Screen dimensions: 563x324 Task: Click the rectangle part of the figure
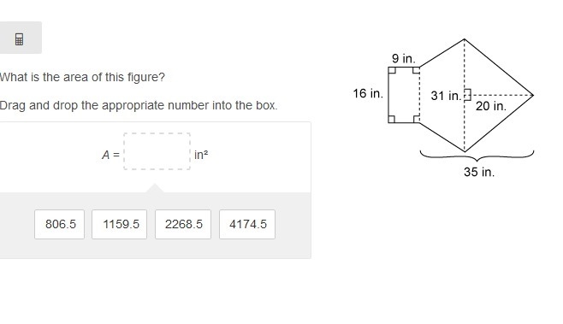(x=404, y=95)
